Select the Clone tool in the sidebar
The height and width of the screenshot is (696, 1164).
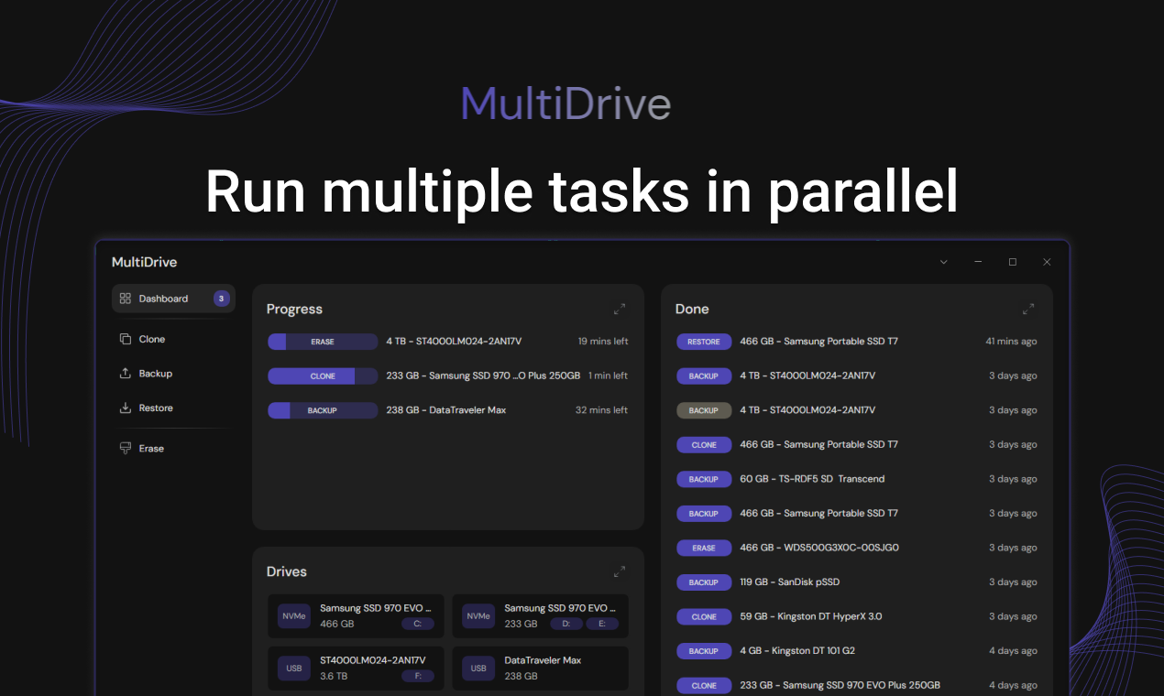149,339
